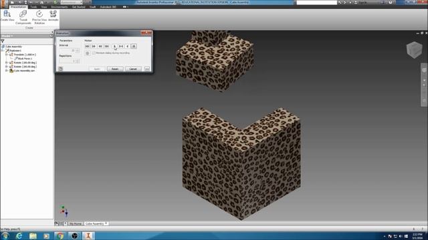Open File Explorer from taskbar
Screen dimensions: 428x240
coord(33,235)
